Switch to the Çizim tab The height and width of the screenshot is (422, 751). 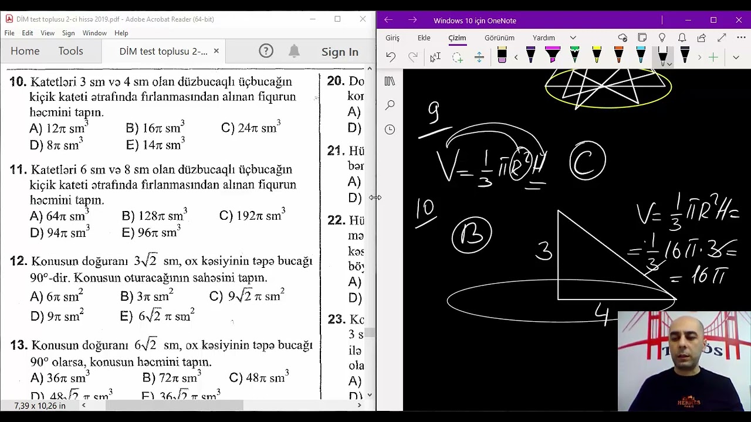coord(457,38)
